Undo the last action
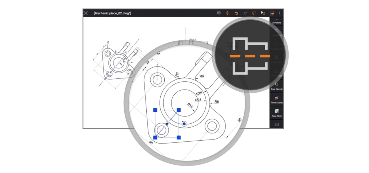Image resolution: width=369 pixels, height=173 pixels. [236, 13]
